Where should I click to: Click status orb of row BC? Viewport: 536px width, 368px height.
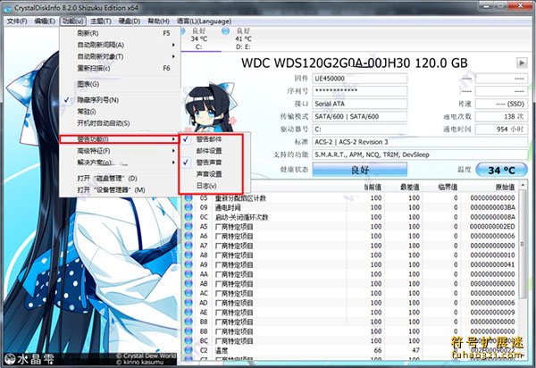pyautogui.click(x=188, y=341)
